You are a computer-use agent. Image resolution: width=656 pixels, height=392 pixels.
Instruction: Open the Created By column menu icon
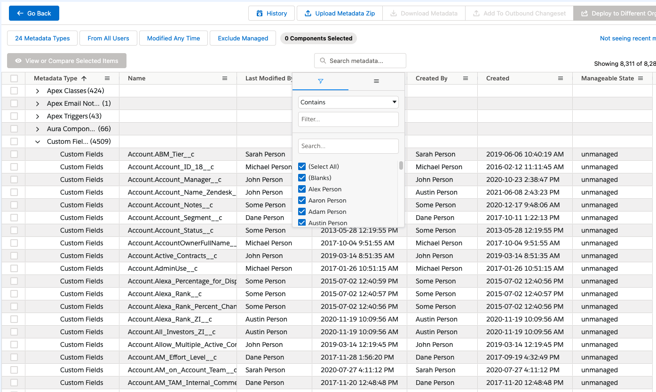tap(466, 78)
